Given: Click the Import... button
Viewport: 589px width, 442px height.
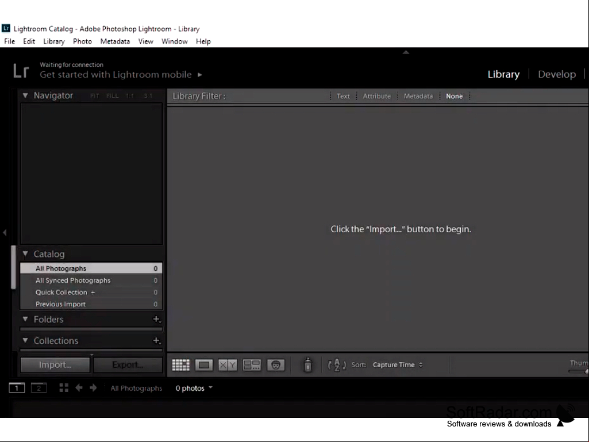Looking at the screenshot, I should tap(55, 364).
